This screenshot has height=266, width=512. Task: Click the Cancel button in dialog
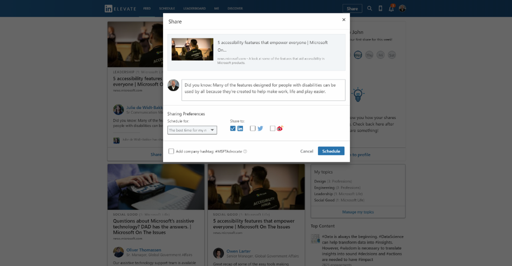click(306, 151)
